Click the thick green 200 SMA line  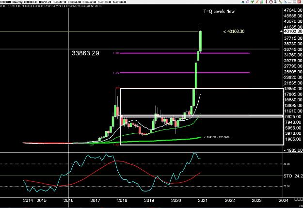click(x=155, y=140)
